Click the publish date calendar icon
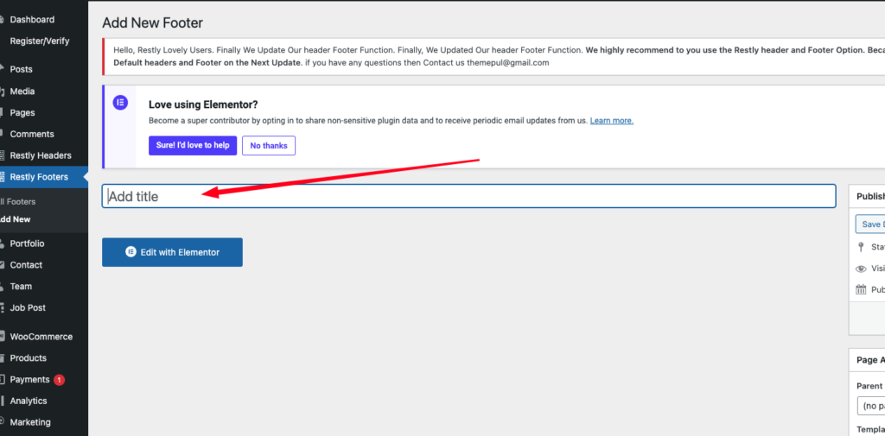This screenshot has width=885, height=436. [x=861, y=290]
